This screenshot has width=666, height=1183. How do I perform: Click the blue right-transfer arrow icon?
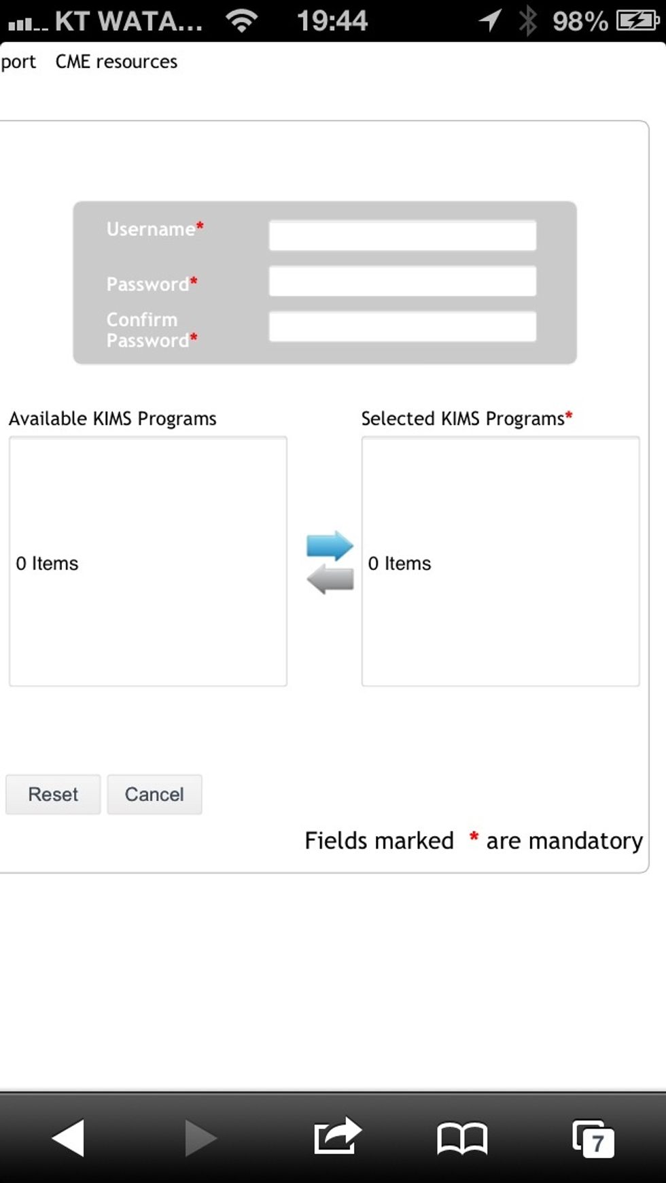[x=330, y=544]
